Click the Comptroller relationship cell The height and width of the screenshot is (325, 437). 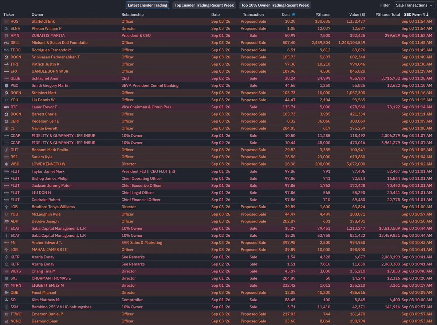tap(132, 300)
